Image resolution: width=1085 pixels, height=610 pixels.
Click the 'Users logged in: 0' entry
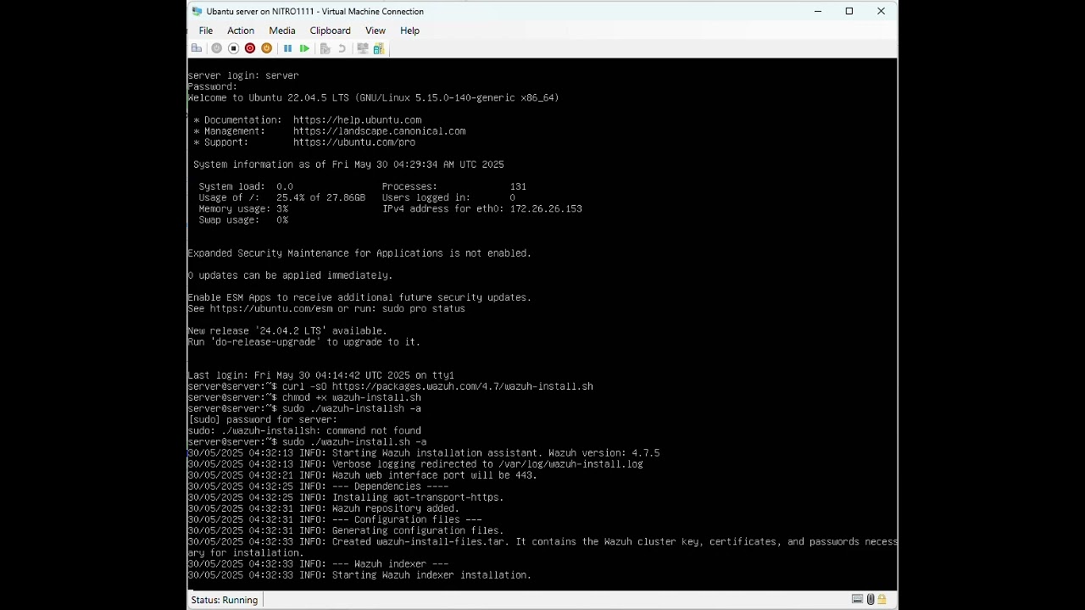click(x=448, y=197)
